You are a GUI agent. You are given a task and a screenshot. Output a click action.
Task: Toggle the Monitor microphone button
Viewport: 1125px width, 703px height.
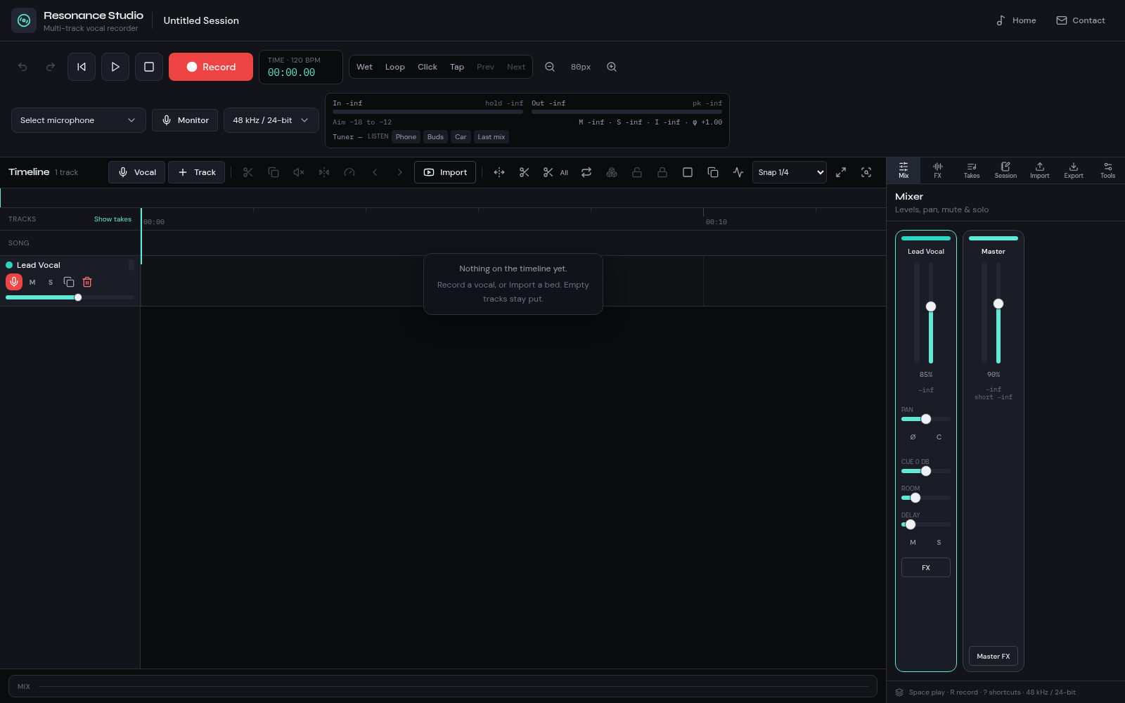[185, 120]
